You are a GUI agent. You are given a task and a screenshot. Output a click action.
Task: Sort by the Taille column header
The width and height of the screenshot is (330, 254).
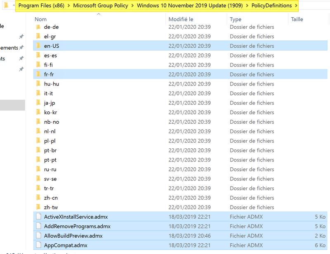(x=297, y=19)
